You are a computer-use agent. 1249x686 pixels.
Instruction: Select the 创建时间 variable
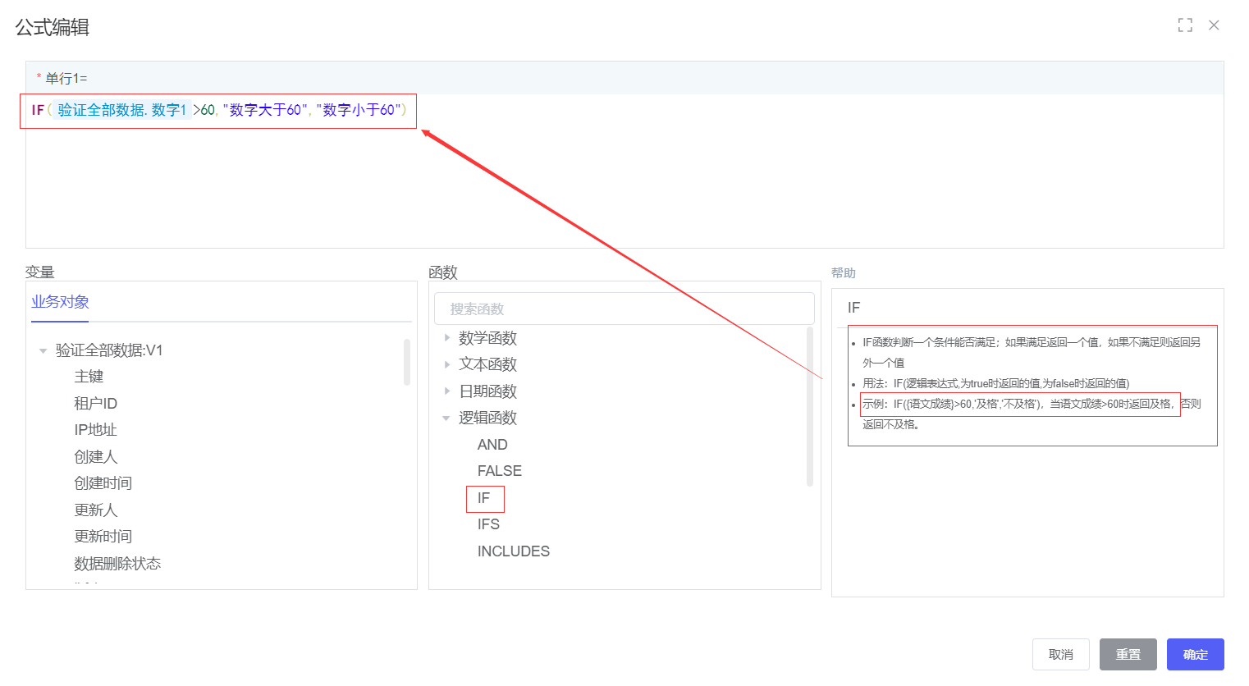tap(103, 483)
